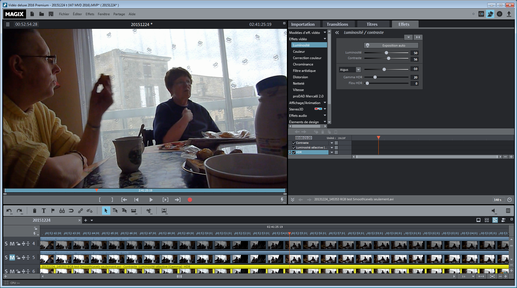Click the trash Delete icon in timeline toolbar
This screenshot has height=288, width=517.
pos(34,211)
